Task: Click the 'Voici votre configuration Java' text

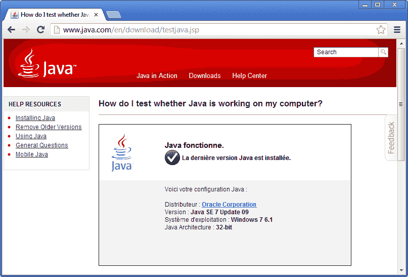Action: pos(206,189)
